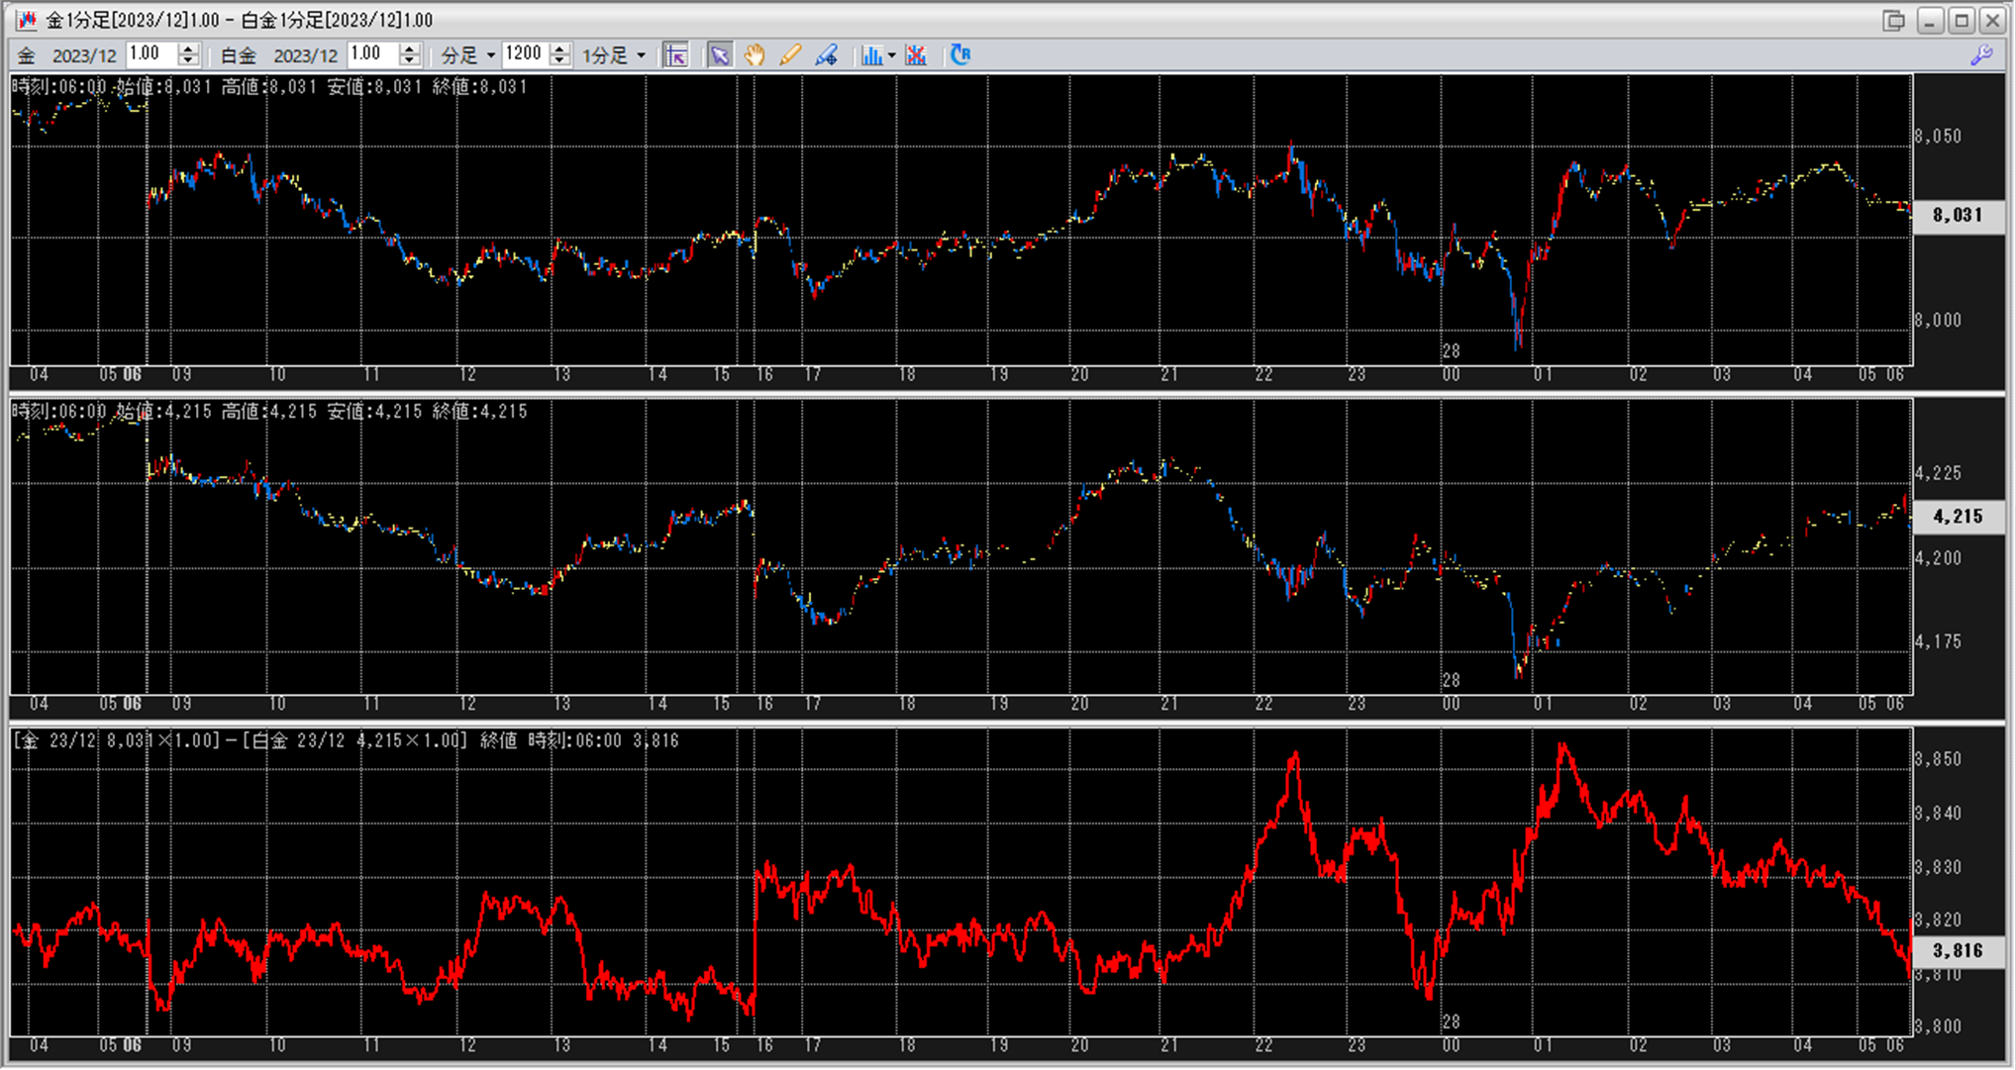Open dropdown arrow next to bar chart icon

[x=892, y=55]
